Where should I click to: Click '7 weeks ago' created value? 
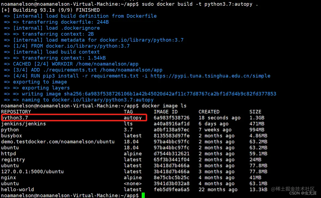215,130
